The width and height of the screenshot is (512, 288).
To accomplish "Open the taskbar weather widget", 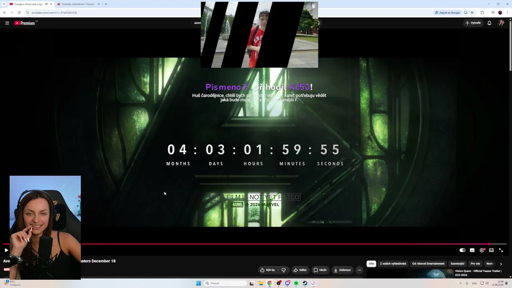I will click(12, 283).
